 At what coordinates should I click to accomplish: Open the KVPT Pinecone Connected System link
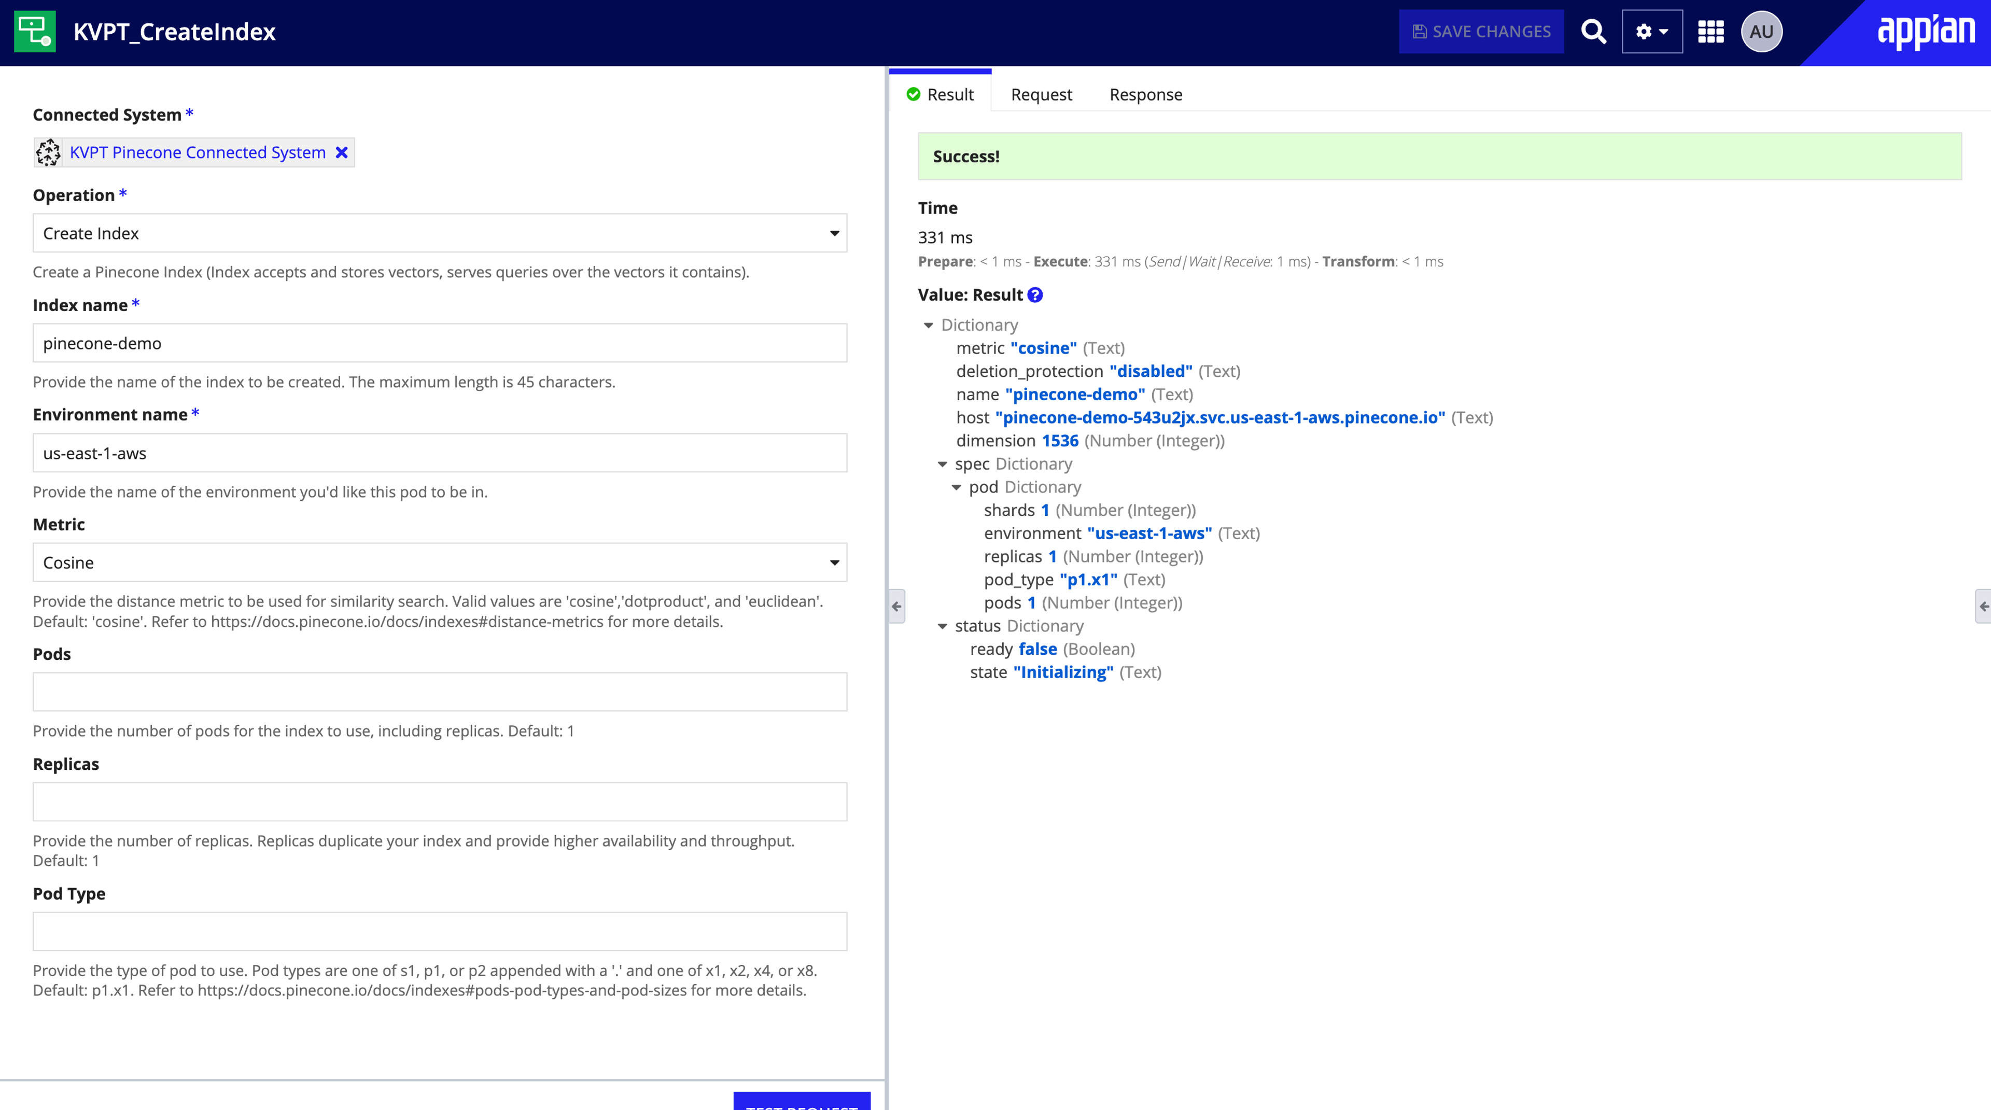(198, 152)
